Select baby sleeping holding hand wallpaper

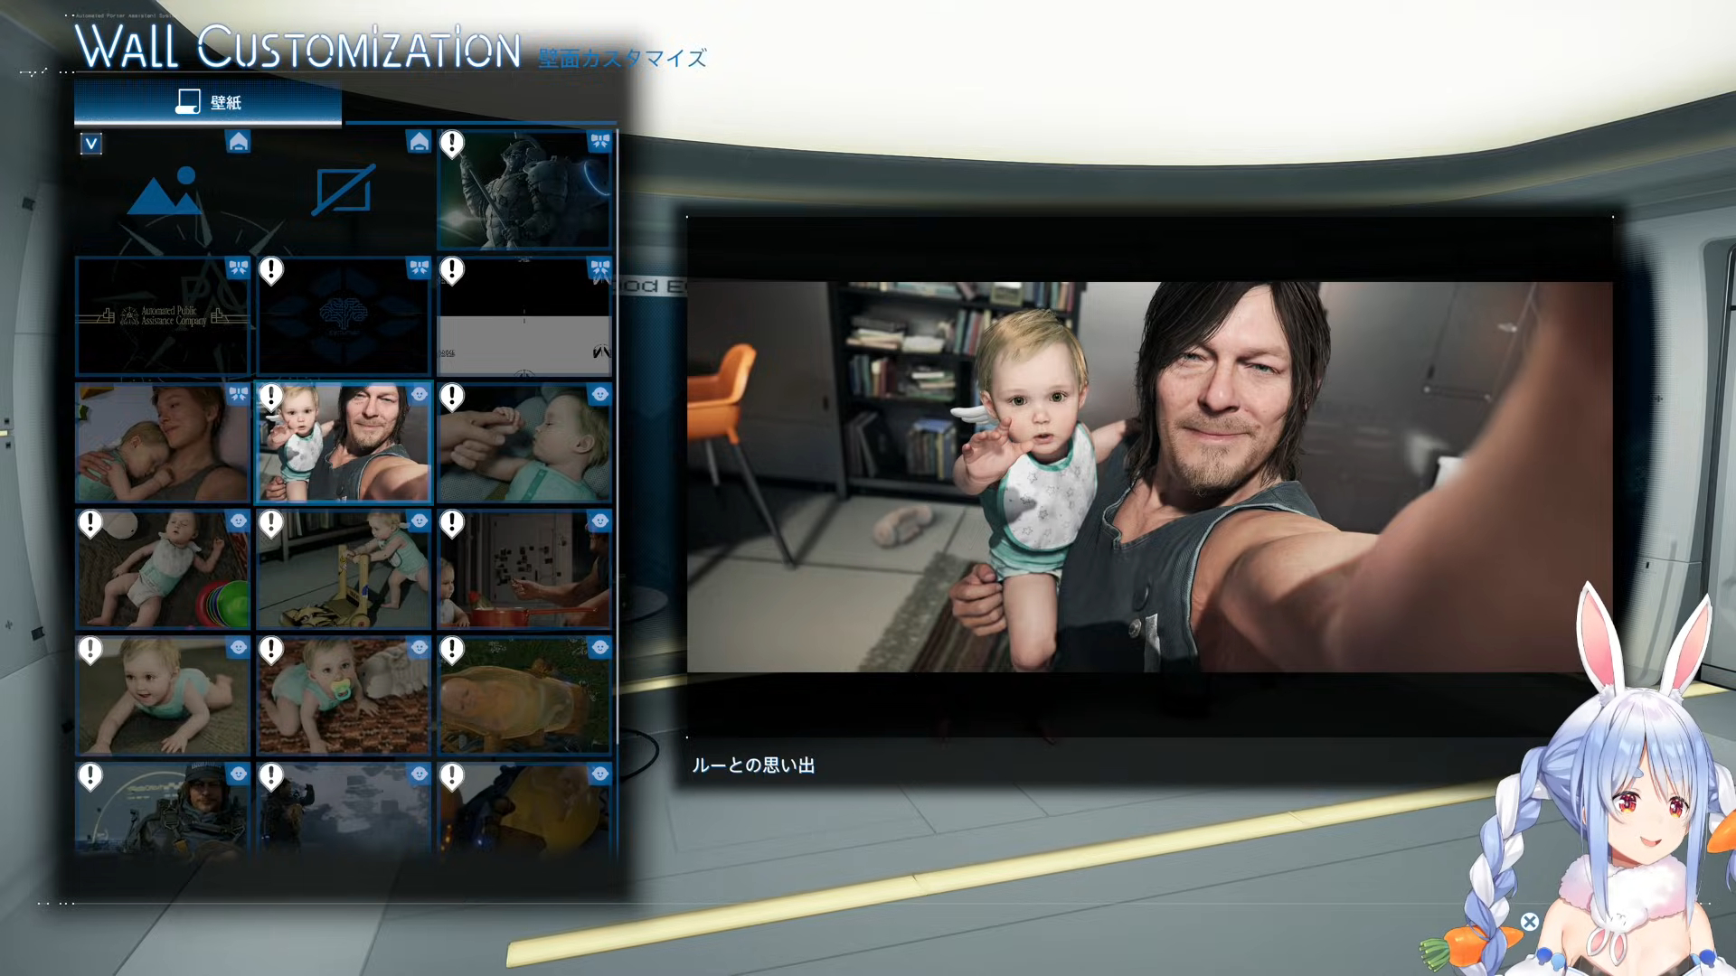point(524,443)
